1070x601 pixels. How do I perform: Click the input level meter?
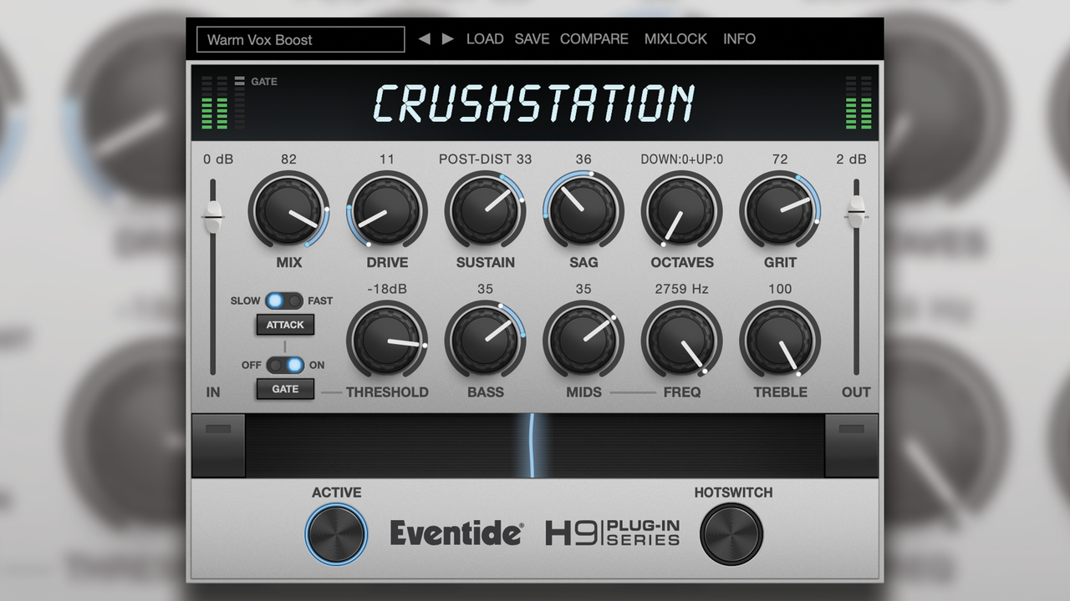click(215, 103)
